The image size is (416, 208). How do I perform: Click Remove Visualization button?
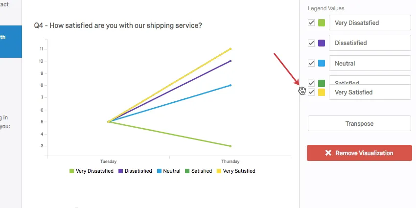(359, 153)
